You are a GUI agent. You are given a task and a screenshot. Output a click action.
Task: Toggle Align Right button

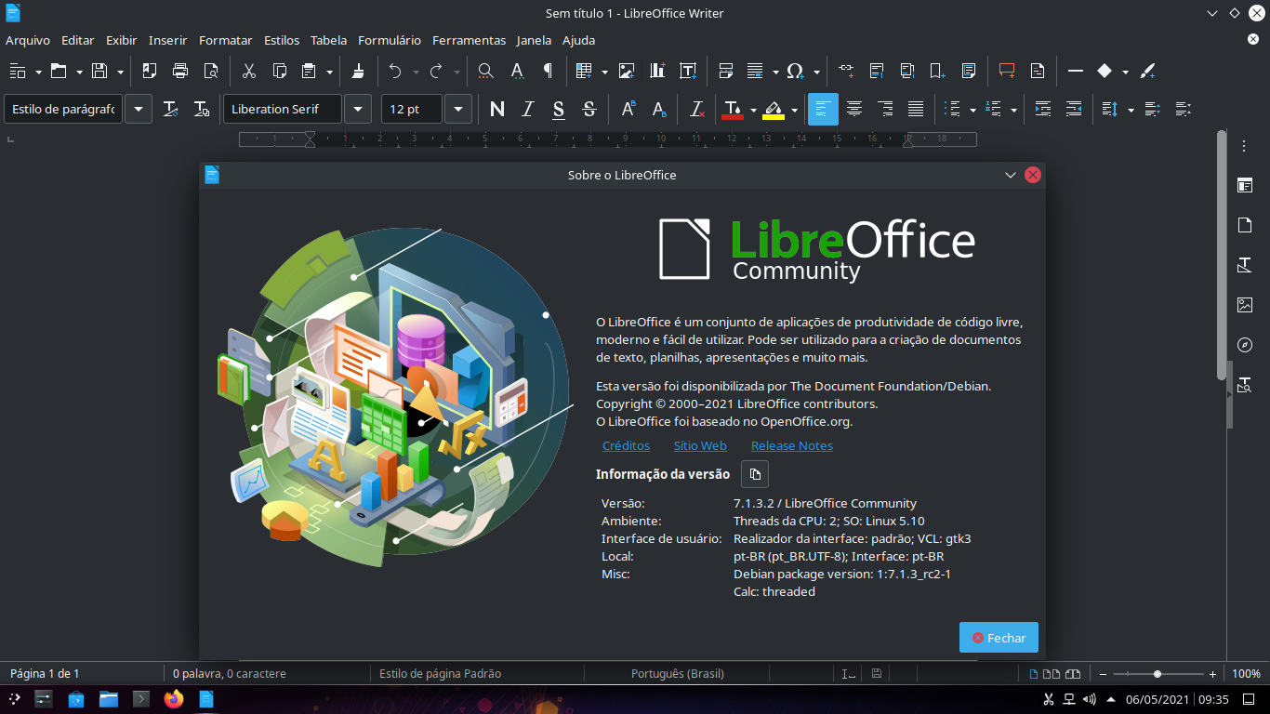point(885,110)
